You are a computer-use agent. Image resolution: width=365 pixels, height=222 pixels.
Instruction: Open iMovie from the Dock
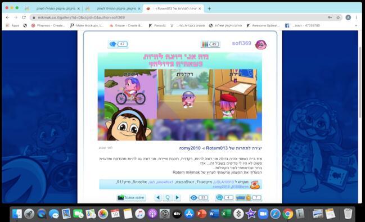pos(251,214)
